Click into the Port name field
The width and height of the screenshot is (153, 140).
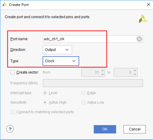tap(89, 39)
